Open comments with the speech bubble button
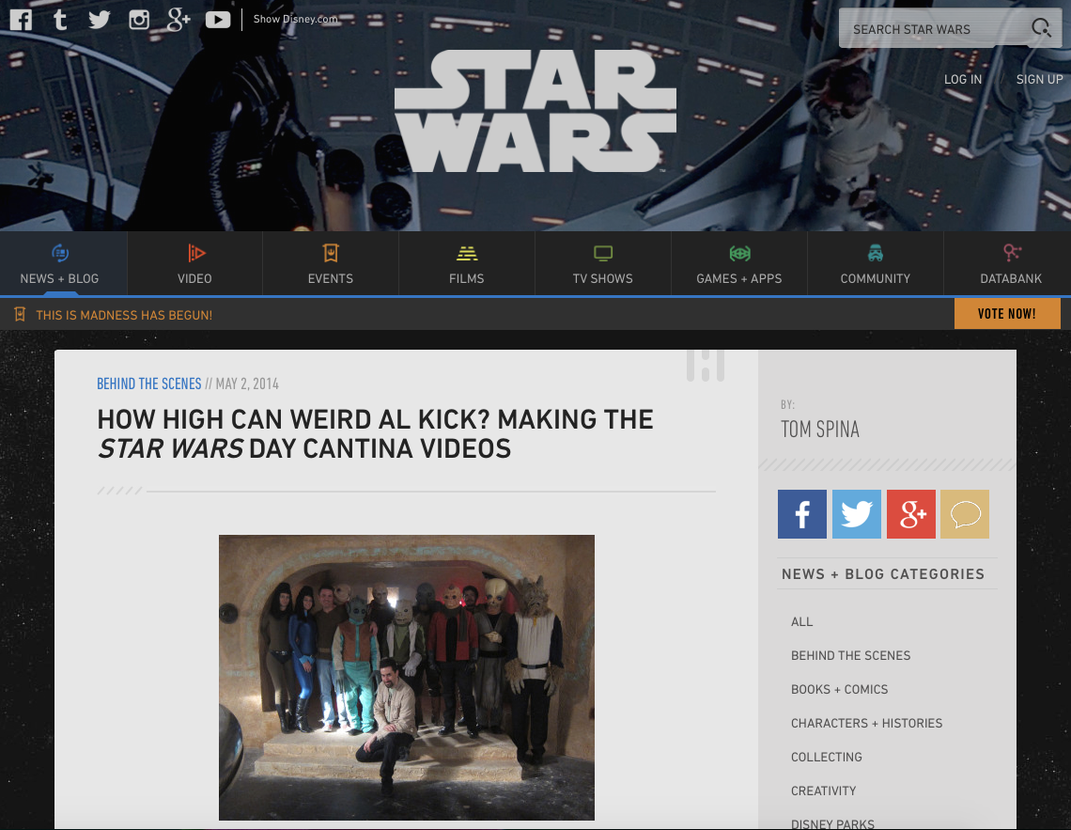The width and height of the screenshot is (1071, 830). 965,514
